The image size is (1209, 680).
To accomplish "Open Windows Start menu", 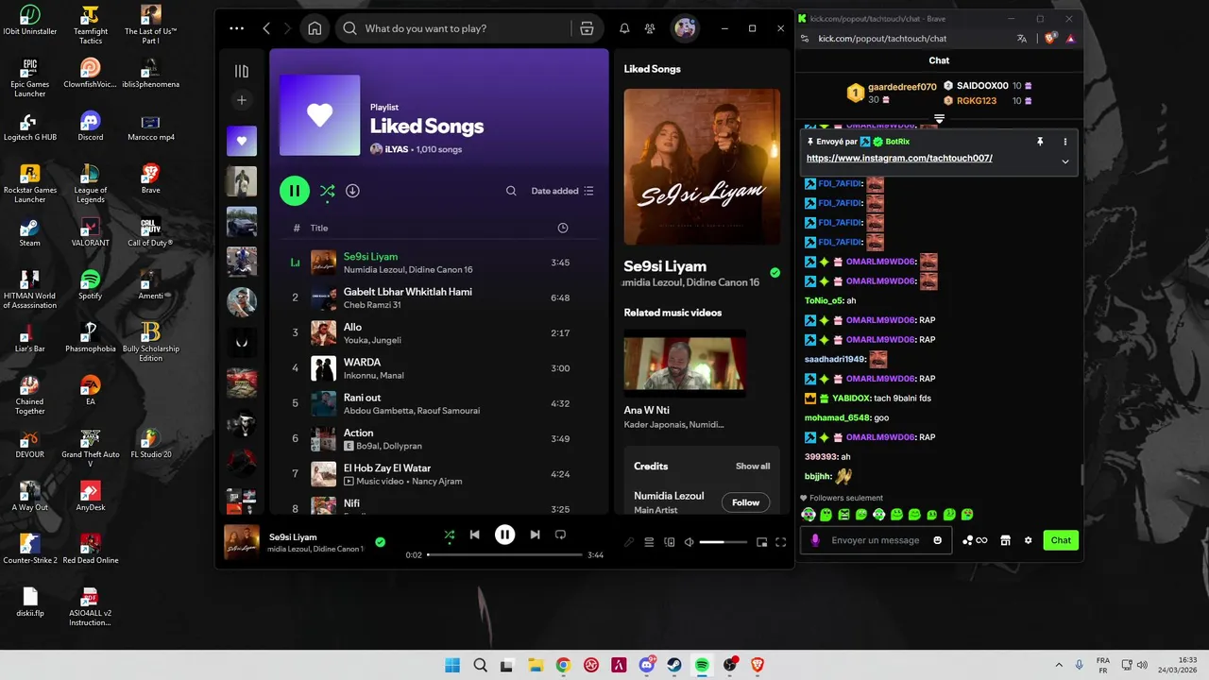I will point(452,665).
